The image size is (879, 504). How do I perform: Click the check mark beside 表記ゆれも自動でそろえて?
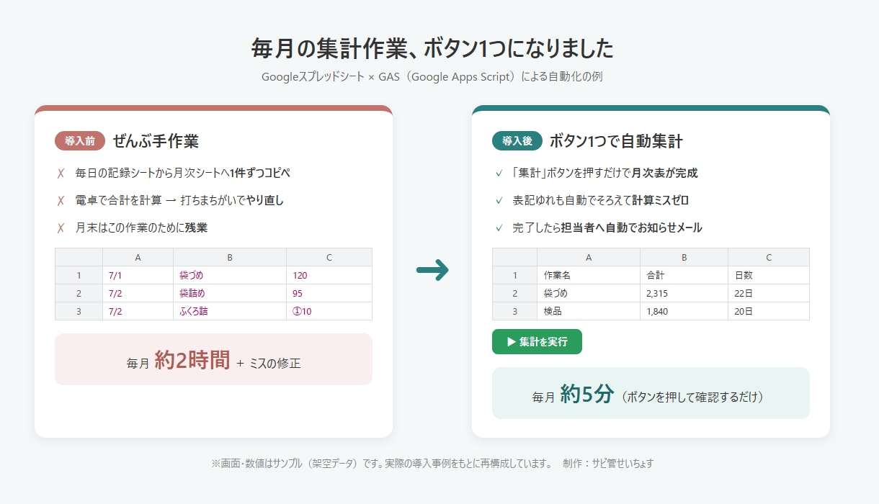(x=499, y=200)
